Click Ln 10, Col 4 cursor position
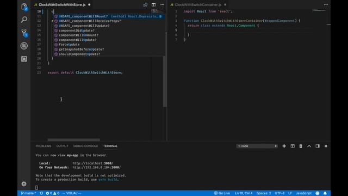Screen dimensions: 348x196 click(244, 193)
